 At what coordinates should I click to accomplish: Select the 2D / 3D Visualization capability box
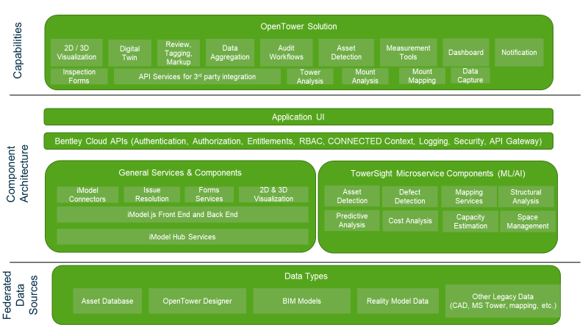point(76,52)
